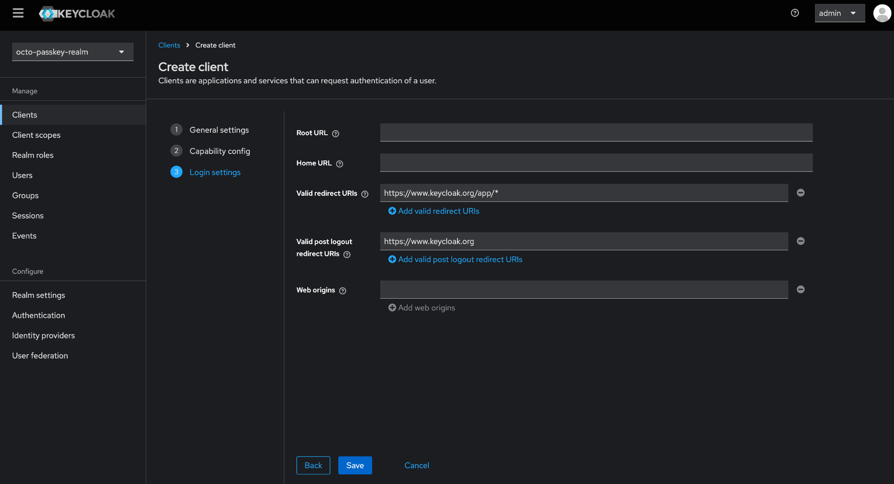Show help for Valid redirect URIs
The image size is (894, 484).
[365, 194]
